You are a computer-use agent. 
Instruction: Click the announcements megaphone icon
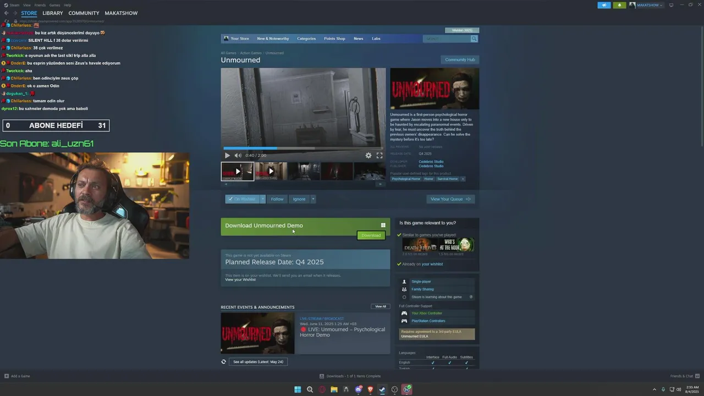pyautogui.click(x=604, y=5)
